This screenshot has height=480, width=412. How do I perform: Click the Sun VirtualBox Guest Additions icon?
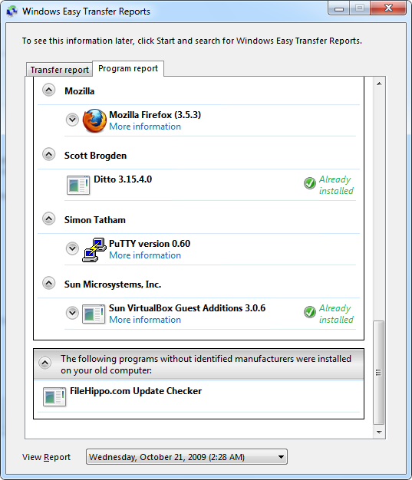[x=94, y=314]
